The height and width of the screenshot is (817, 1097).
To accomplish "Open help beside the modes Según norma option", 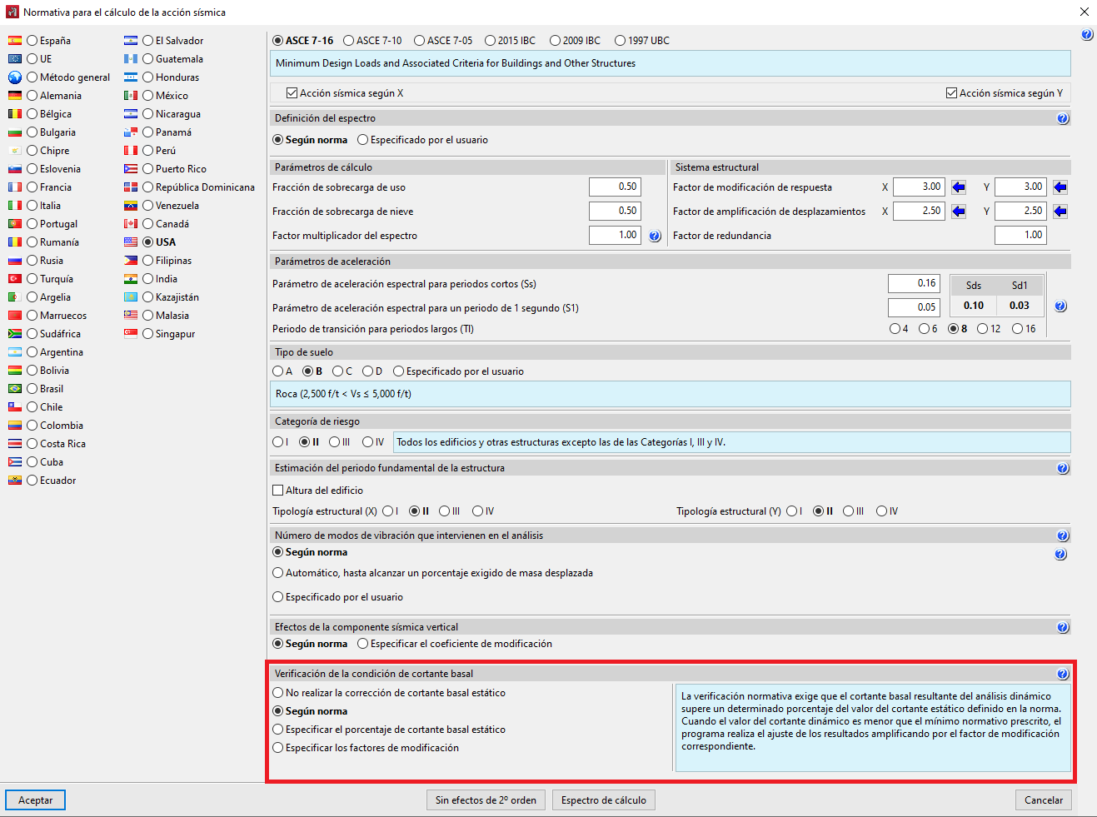I will click(x=1060, y=554).
